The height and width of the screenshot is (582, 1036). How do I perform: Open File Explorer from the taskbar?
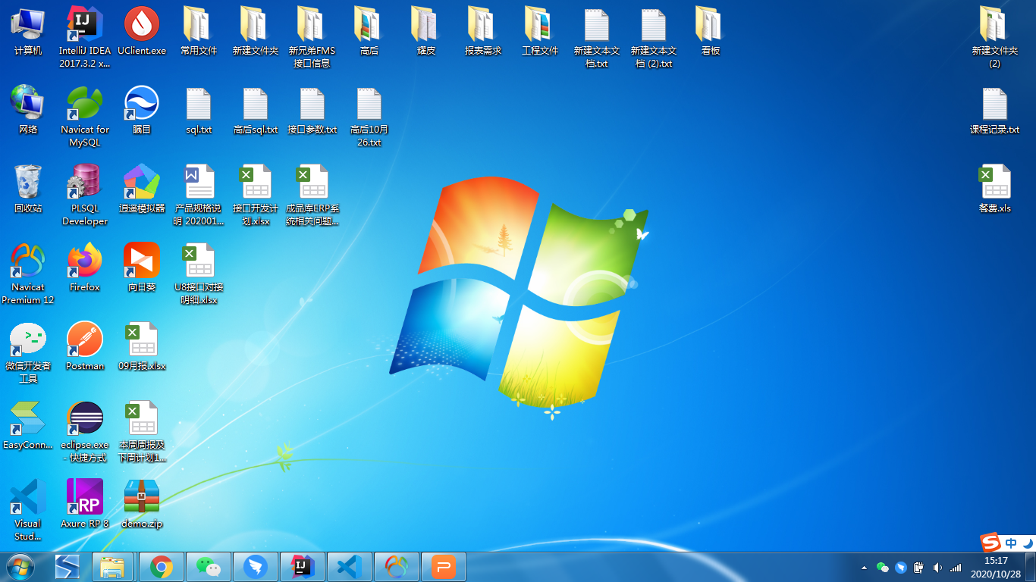(112, 567)
